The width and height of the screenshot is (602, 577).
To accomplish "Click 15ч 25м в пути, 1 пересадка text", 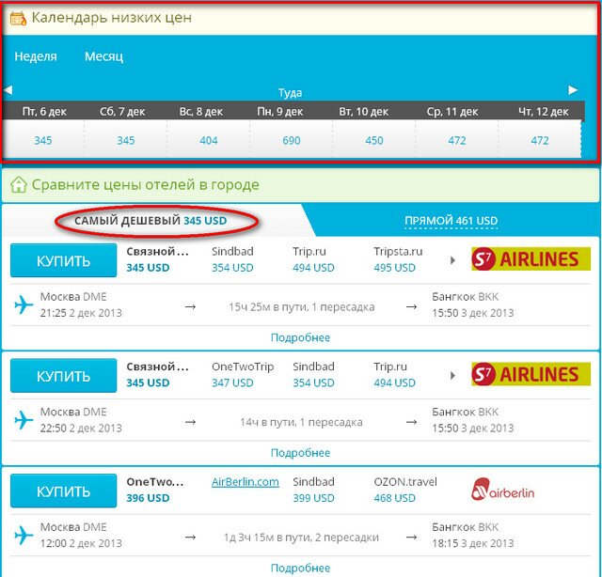I will [x=301, y=307].
